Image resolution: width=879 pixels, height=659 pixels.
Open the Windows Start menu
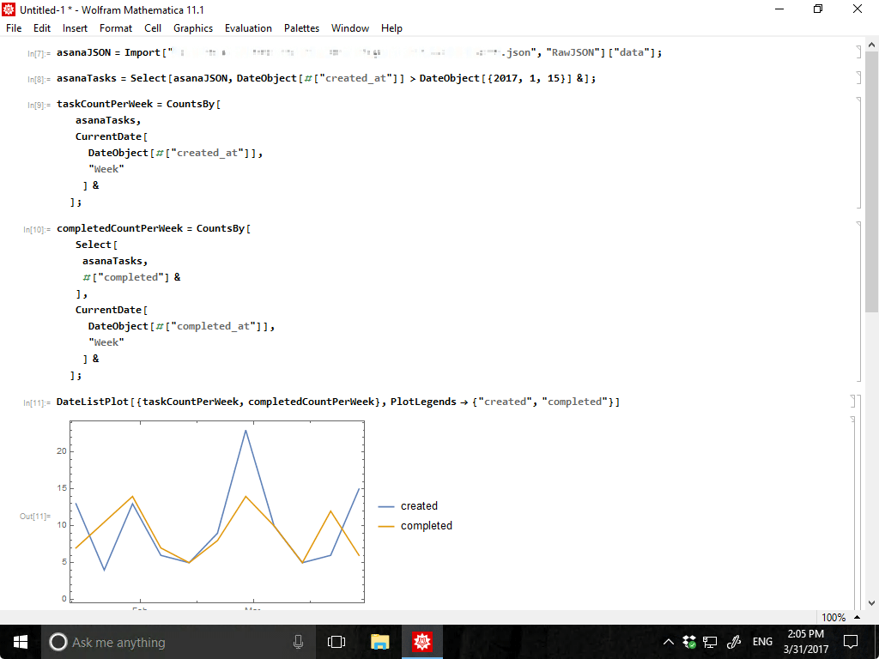tap(21, 642)
